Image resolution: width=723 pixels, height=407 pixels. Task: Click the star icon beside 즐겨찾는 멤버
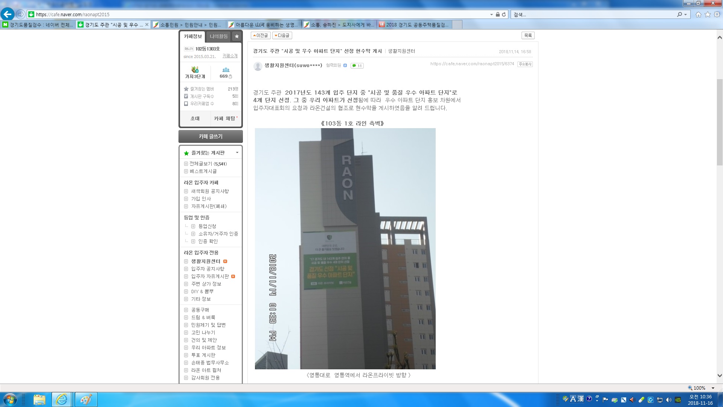[x=186, y=89]
